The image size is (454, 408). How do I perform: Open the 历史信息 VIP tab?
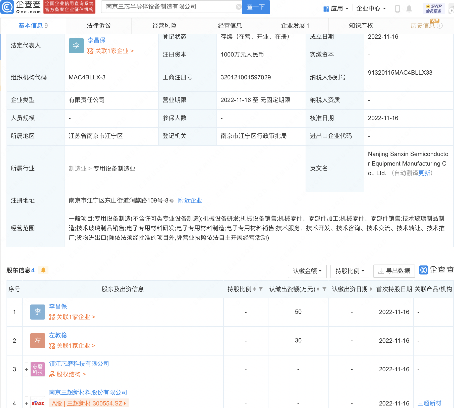point(424,26)
